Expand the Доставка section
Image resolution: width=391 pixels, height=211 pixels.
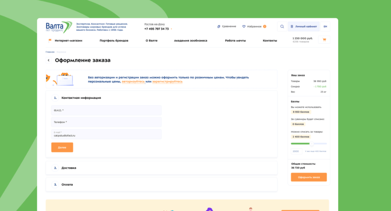(161, 168)
